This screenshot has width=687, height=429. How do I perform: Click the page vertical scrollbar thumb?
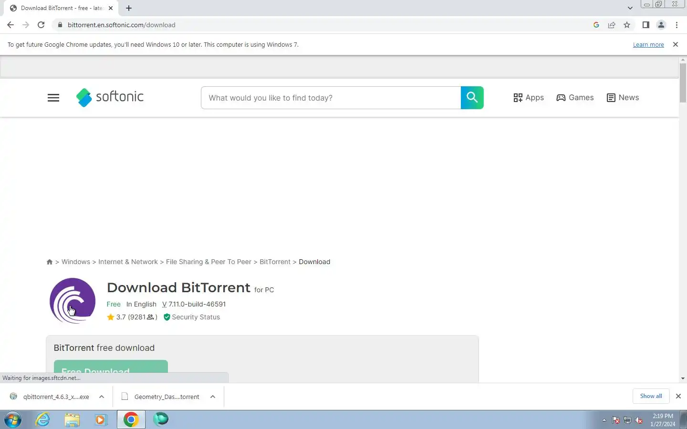(x=683, y=82)
